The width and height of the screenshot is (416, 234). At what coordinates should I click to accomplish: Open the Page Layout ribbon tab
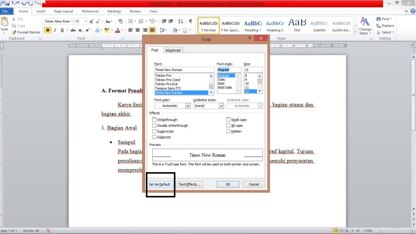63,11
